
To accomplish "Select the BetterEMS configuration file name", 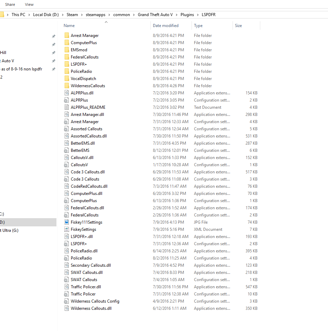I will (x=80, y=150).
